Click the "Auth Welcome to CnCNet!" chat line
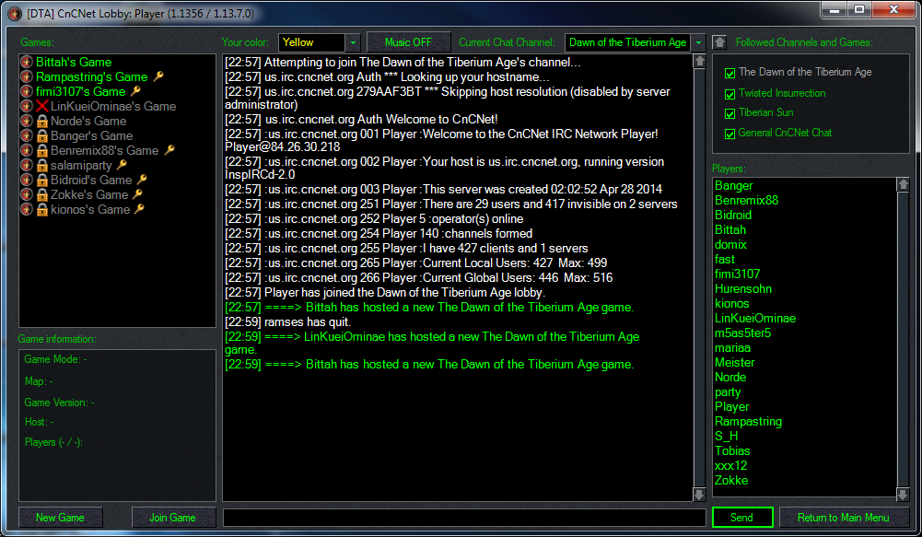The width and height of the screenshot is (922, 537). pos(361,120)
